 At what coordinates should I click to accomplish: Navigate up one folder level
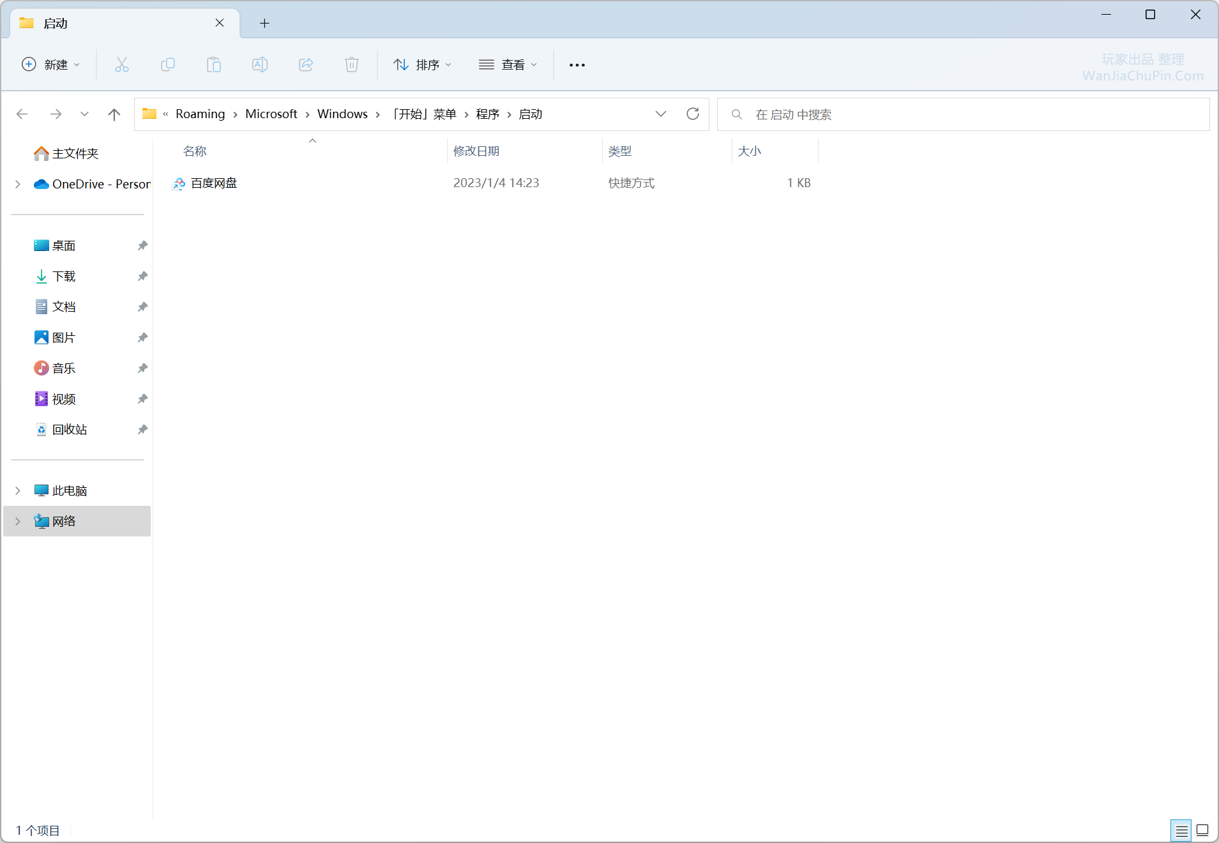click(x=114, y=114)
